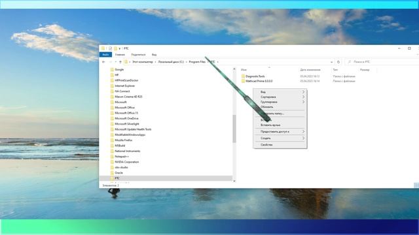Switch to the Вид ribbon tab
Screen dimensions: 419x235
point(155,55)
